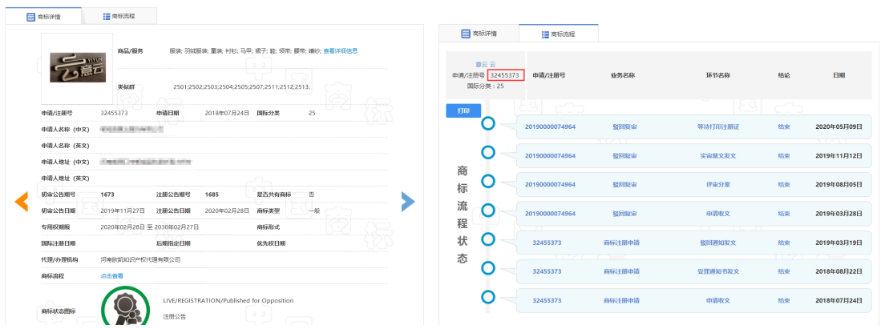Click the timeline circle for 2019年11月12日 row
Viewport: 881px width, 329px height.
point(487,153)
